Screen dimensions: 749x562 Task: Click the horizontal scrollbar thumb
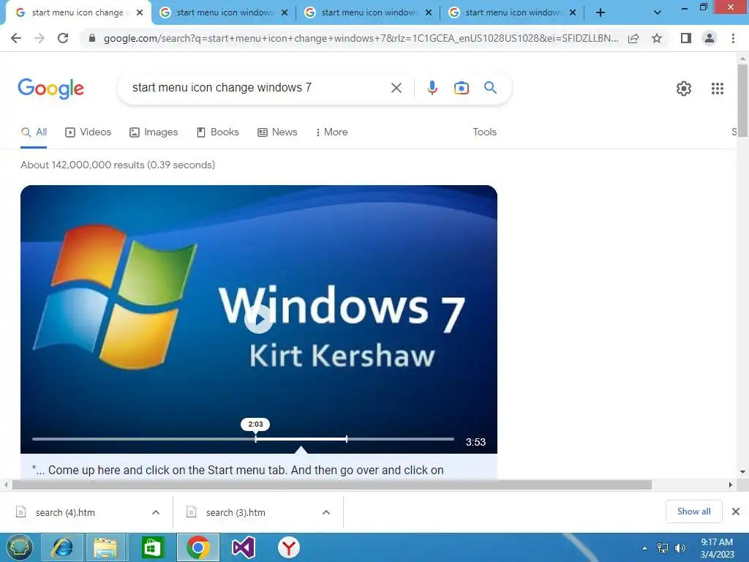(332, 485)
